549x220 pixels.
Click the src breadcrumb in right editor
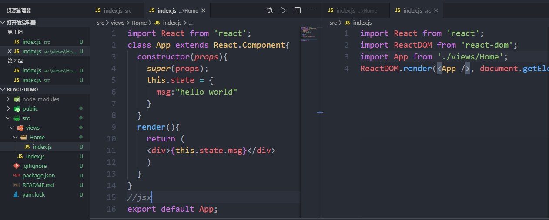pyautogui.click(x=333, y=23)
